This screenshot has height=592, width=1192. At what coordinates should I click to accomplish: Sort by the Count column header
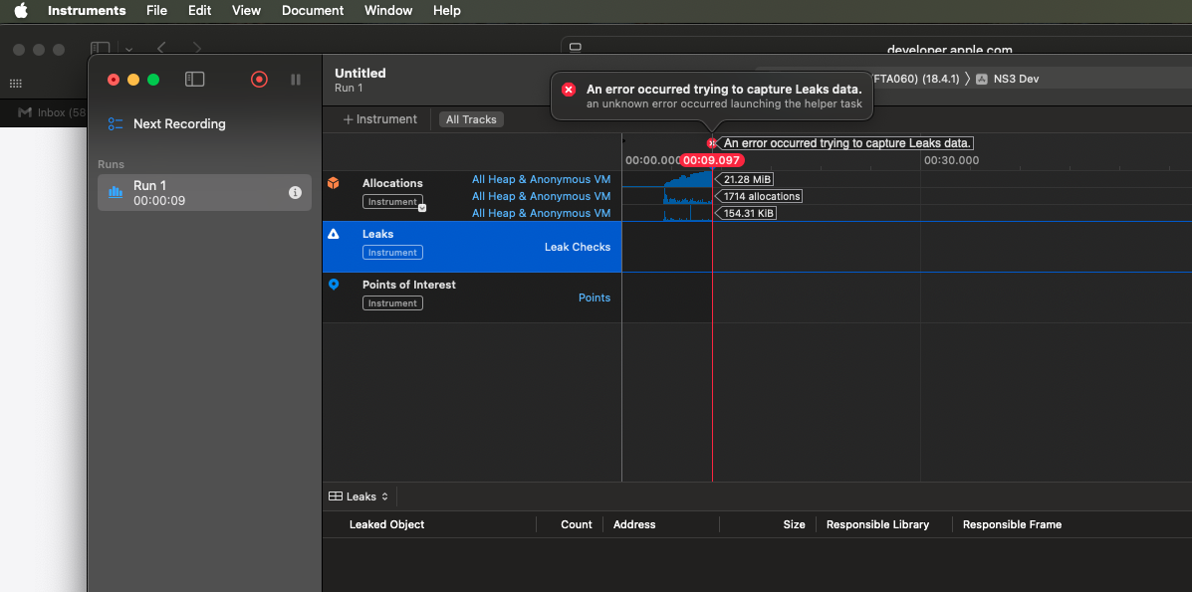(577, 524)
